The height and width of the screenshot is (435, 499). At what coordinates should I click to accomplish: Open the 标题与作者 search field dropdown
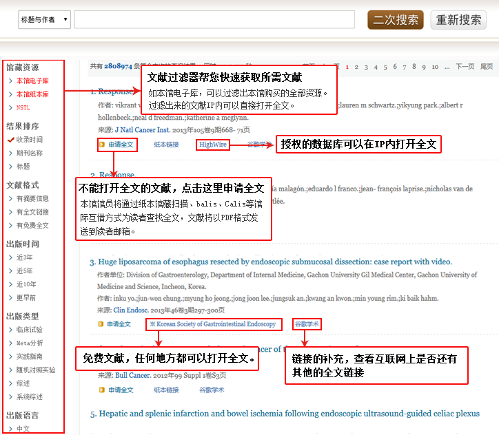[44, 20]
